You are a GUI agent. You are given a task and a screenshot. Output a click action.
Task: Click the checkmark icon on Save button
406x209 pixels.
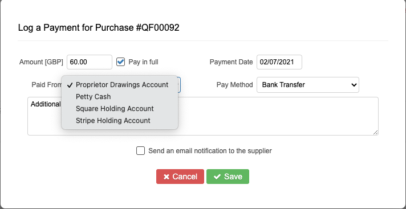tap(217, 177)
